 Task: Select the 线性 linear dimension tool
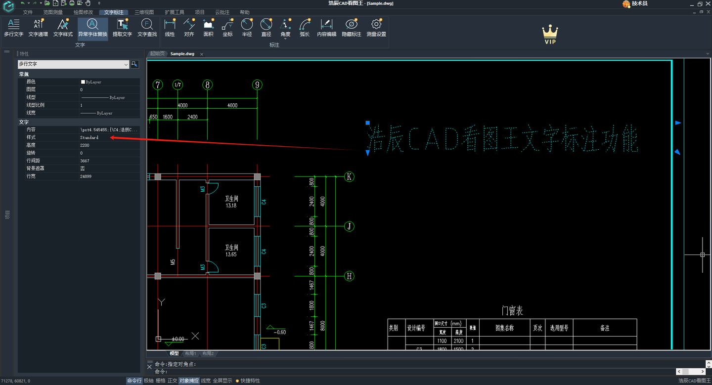pos(170,28)
